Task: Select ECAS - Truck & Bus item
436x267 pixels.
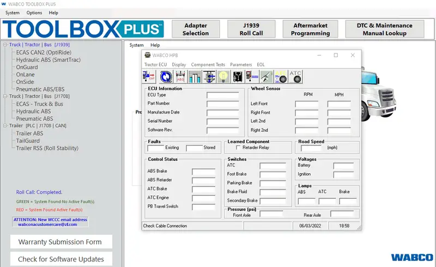Action: [x=39, y=104]
